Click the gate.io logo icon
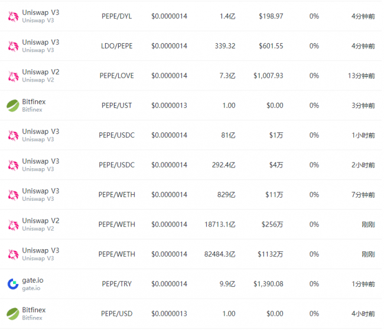The height and width of the screenshot is (330, 384). [x=13, y=284]
